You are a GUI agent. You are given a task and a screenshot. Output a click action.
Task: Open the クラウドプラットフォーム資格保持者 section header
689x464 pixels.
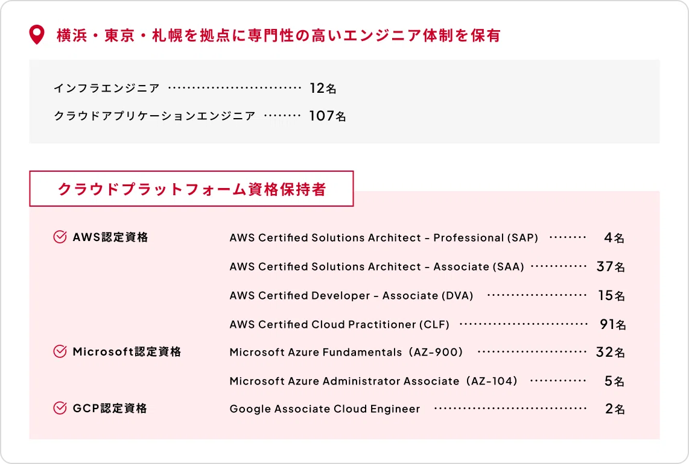pos(191,189)
